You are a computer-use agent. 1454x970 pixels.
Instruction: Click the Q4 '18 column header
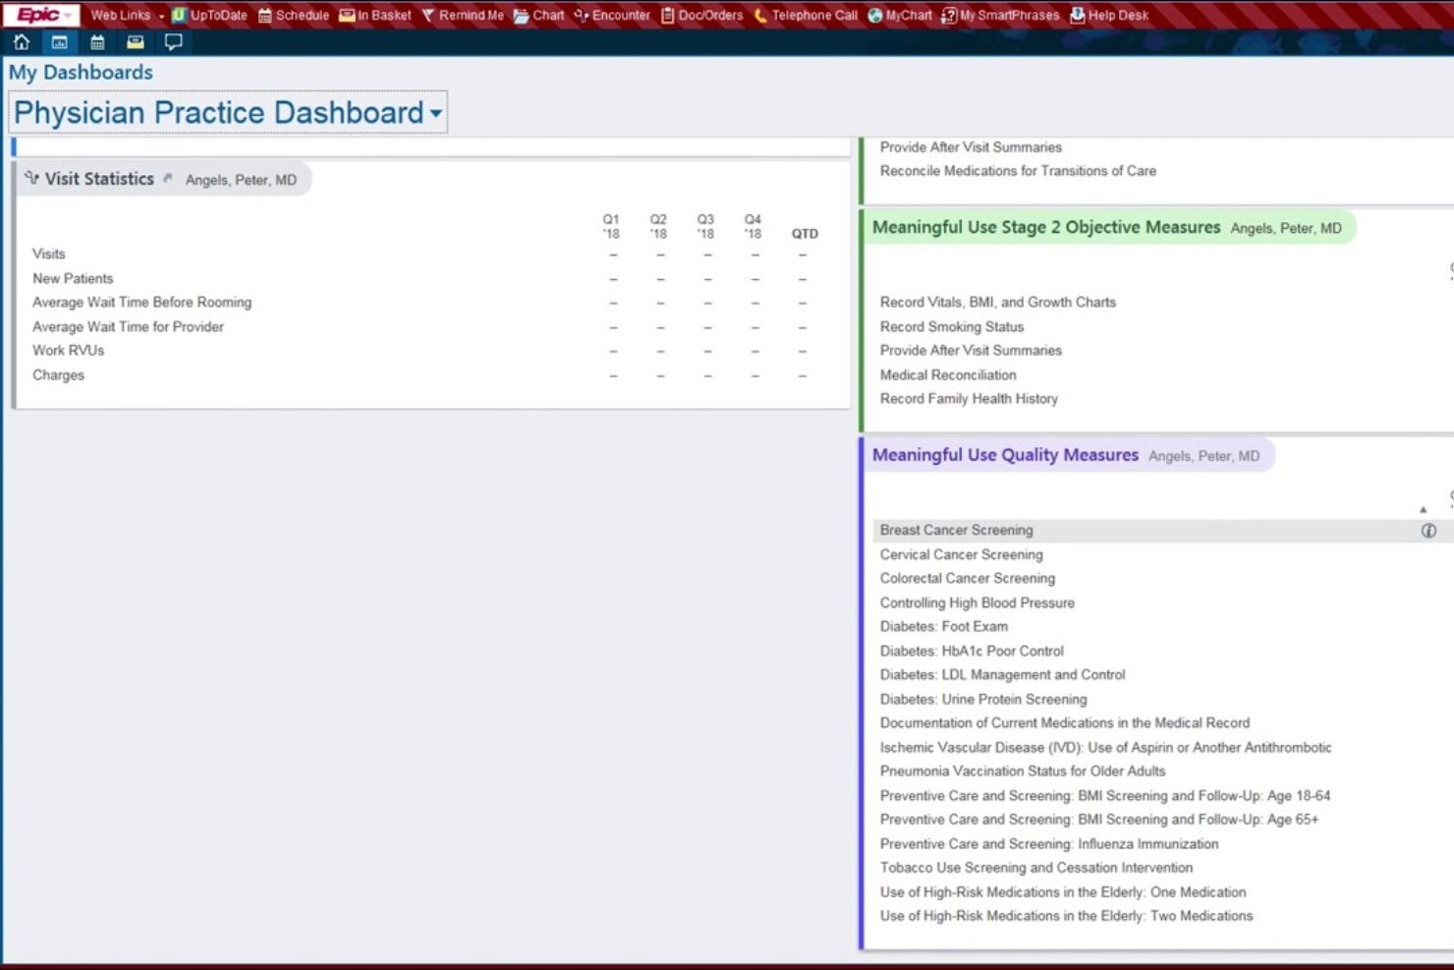click(x=753, y=226)
